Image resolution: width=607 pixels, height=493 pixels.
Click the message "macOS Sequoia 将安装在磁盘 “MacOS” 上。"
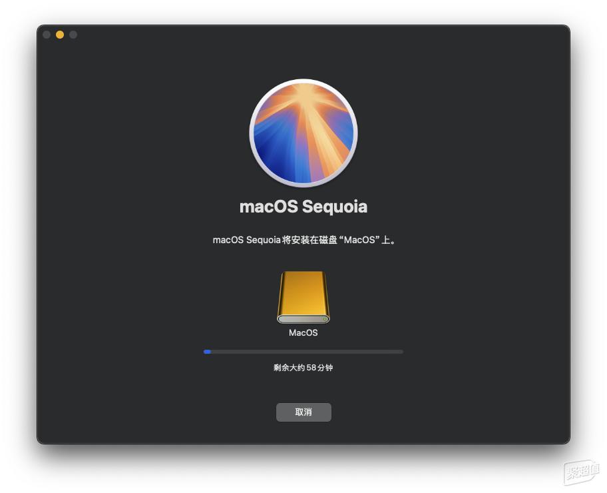click(x=305, y=240)
